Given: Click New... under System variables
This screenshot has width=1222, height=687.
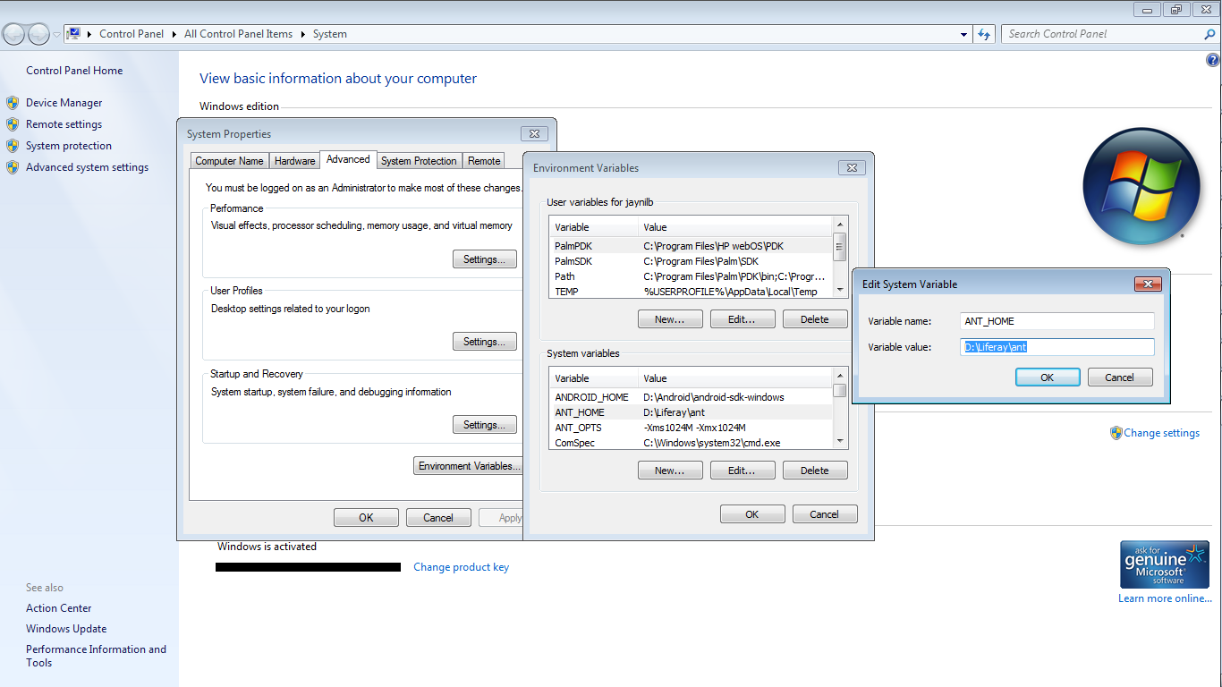Looking at the screenshot, I should 670,471.
